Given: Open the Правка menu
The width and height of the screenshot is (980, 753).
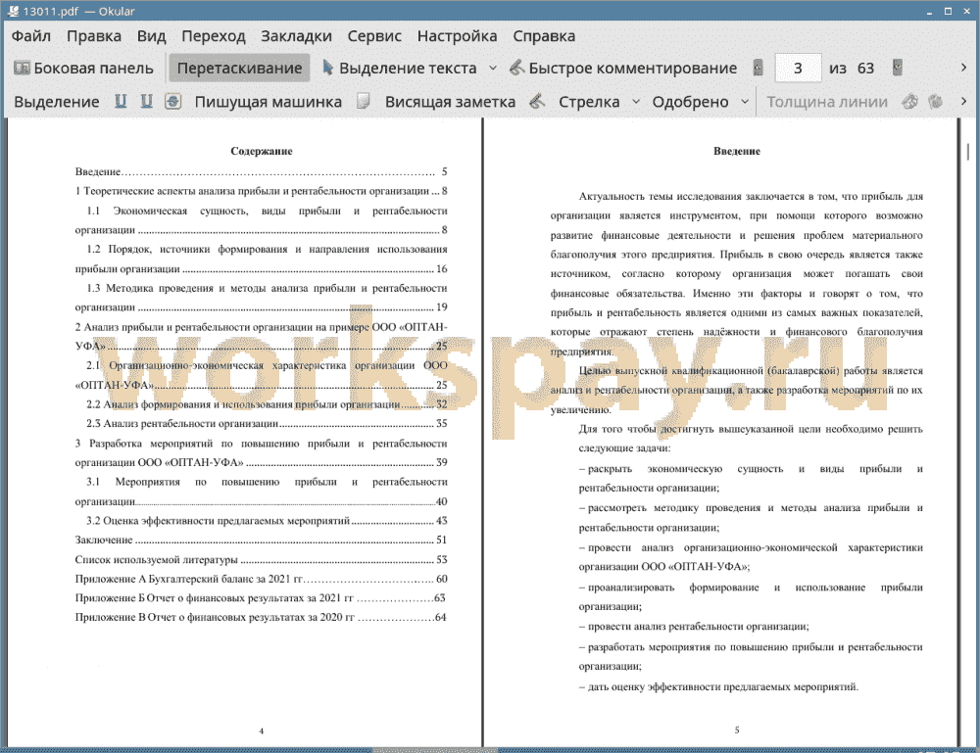Looking at the screenshot, I should (x=94, y=36).
